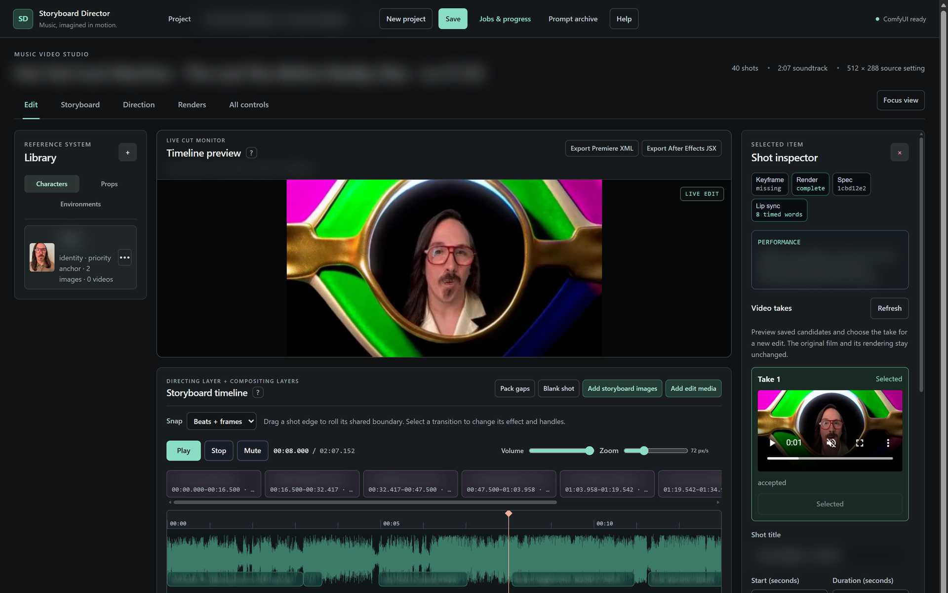
Task: Click the Pack gaps button
Action: (x=515, y=388)
